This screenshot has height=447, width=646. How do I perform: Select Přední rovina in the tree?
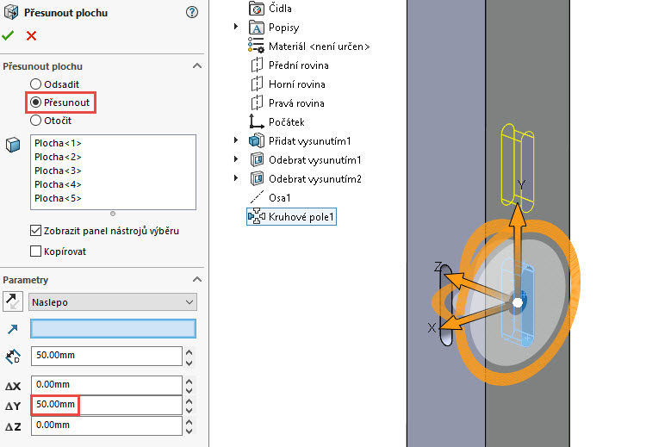(299, 65)
